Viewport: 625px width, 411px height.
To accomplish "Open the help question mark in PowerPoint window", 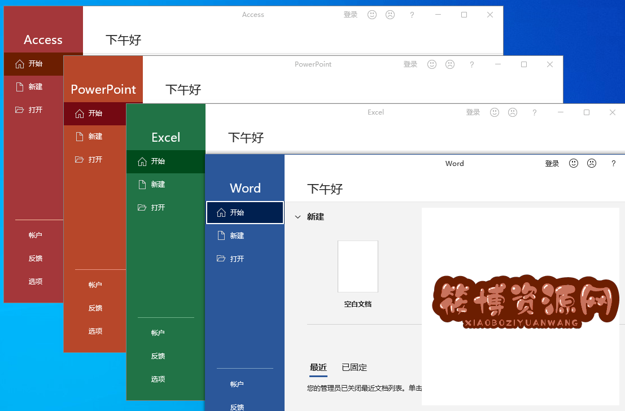I will click(471, 64).
